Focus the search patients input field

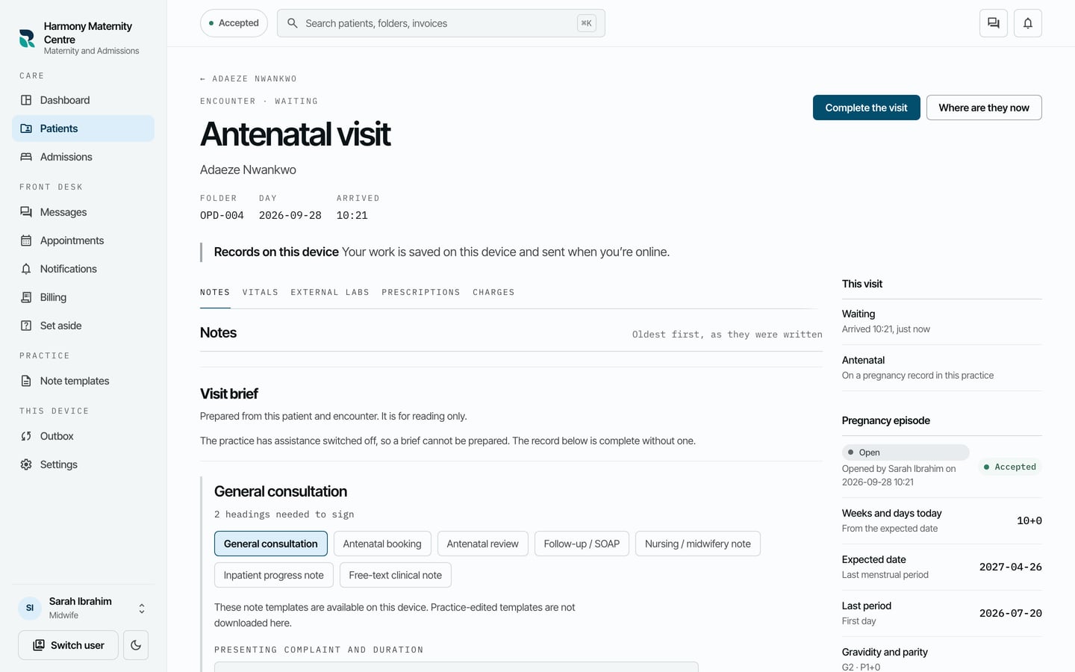[x=440, y=23]
